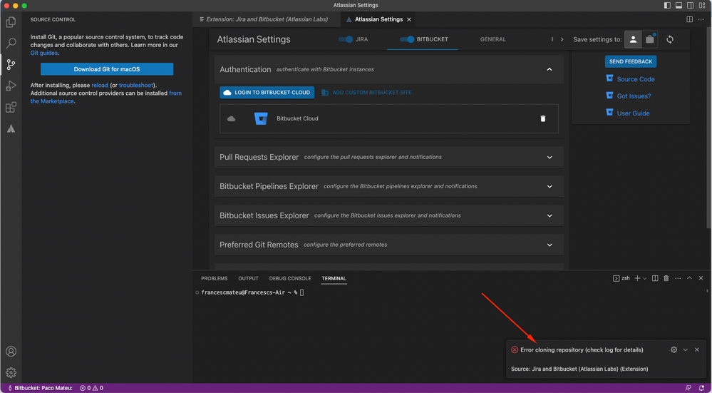Open notifications bell in status bar
This screenshot has height=393, width=712.
pyautogui.click(x=701, y=388)
